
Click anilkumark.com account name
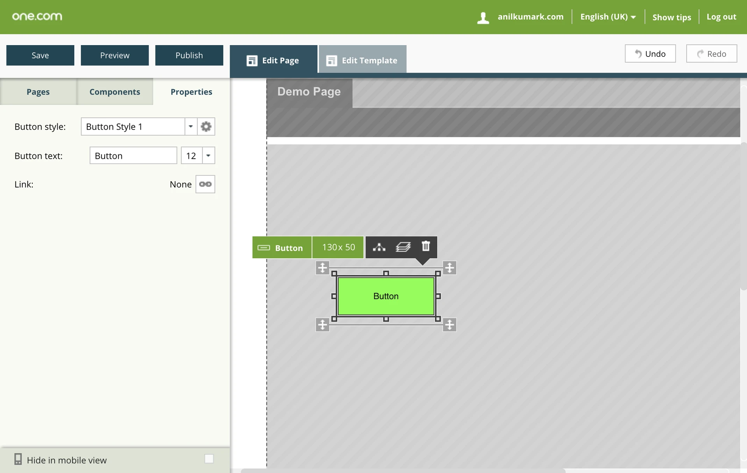click(x=530, y=17)
